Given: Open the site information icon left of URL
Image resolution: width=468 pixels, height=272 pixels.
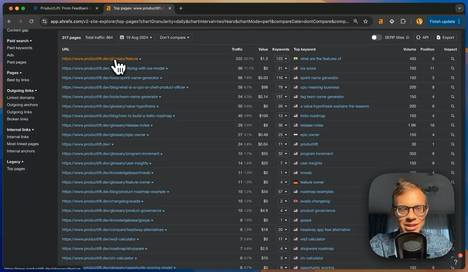Looking at the screenshot, I should (44, 21).
